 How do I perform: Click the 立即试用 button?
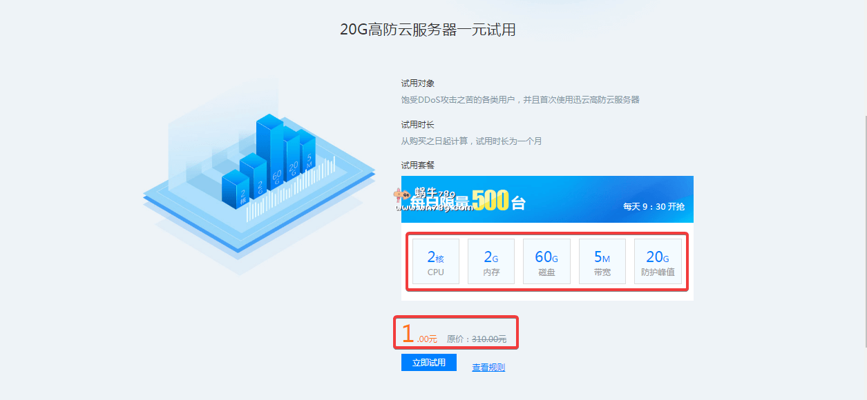pyautogui.click(x=428, y=363)
